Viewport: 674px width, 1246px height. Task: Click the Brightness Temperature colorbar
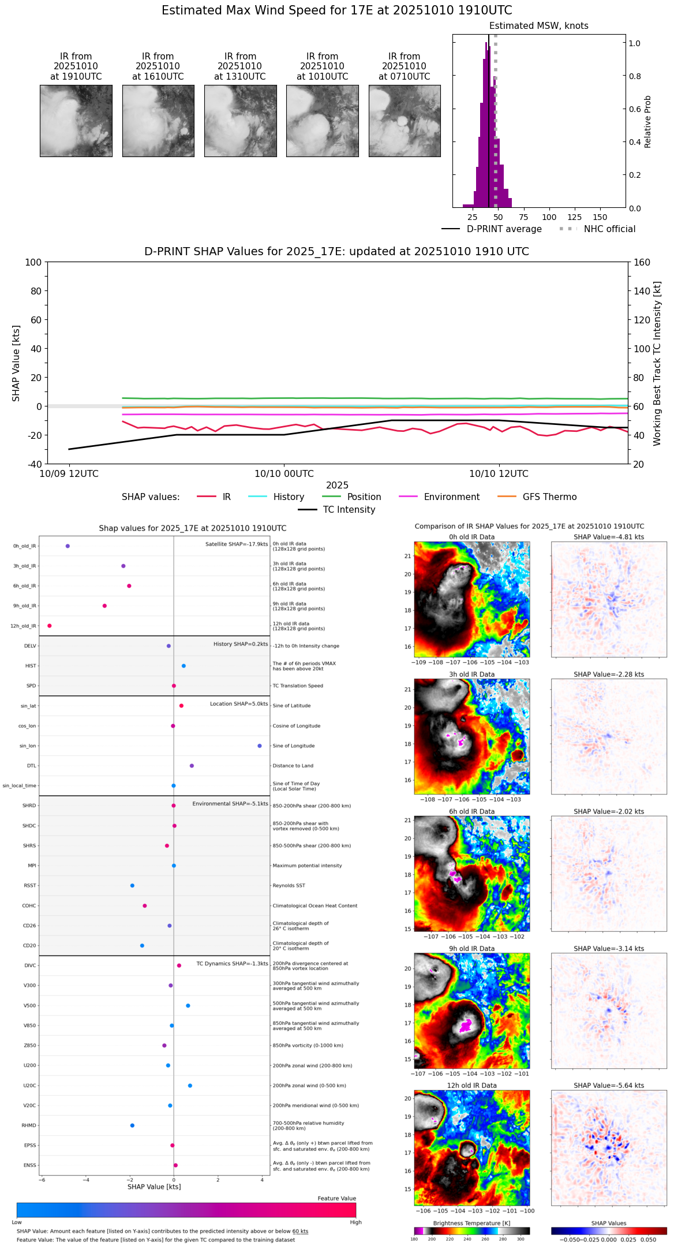pos(472,1230)
